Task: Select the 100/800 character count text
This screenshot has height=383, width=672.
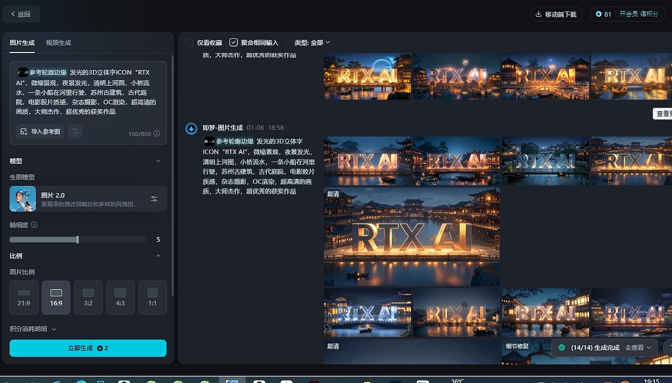Action: (140, 134)
